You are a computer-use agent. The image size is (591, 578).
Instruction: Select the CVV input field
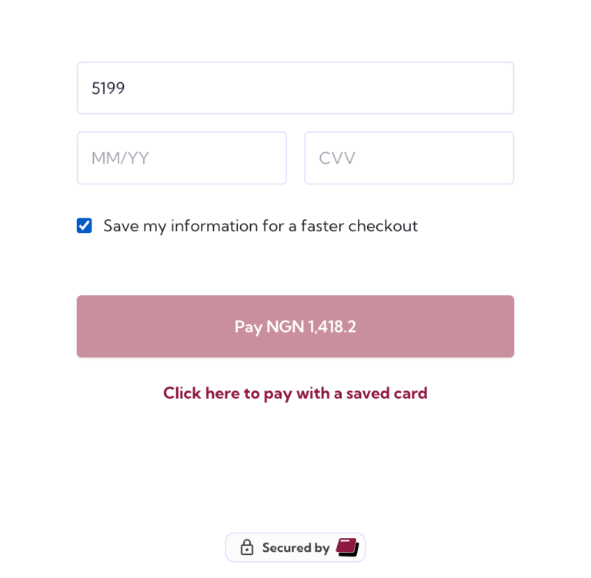click(409, 158)
